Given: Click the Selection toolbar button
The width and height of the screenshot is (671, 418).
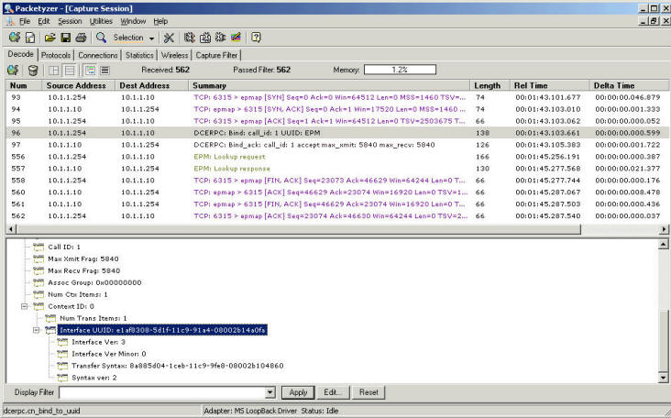Looking at the screenshot, I should click(x=128, y=38).
